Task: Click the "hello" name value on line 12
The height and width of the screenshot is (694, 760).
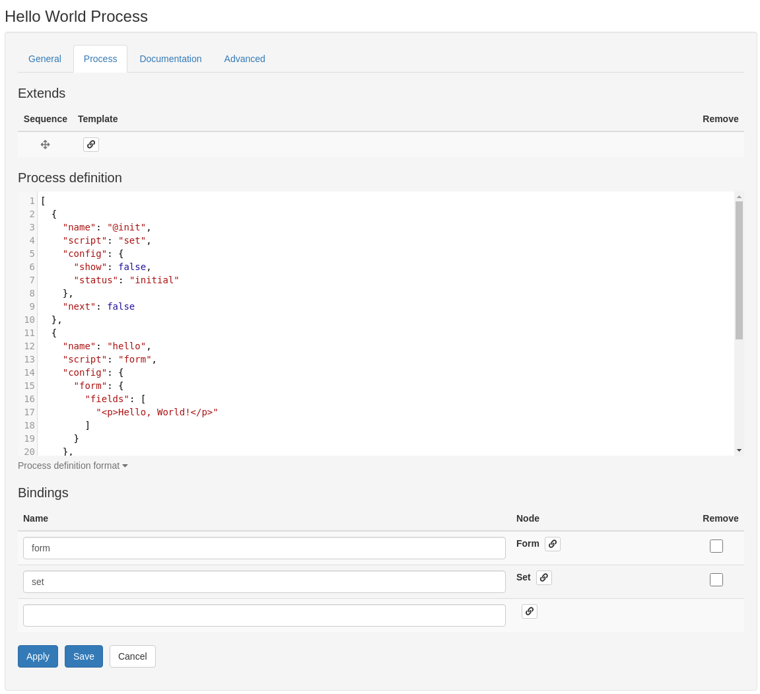Action: (127, 346)
